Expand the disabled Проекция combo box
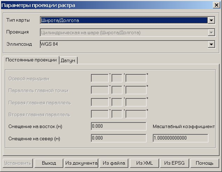 (211, 32)
